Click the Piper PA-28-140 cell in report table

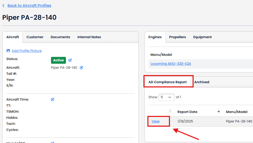[239, 121]
